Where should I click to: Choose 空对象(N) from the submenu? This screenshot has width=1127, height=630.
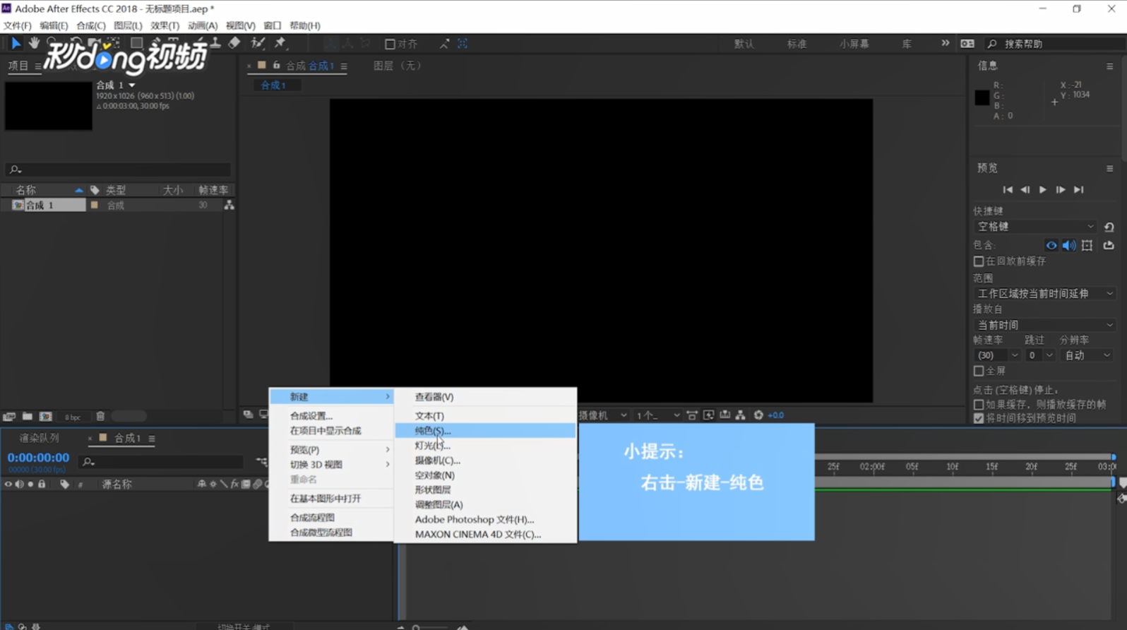click(x=485, y=475)
